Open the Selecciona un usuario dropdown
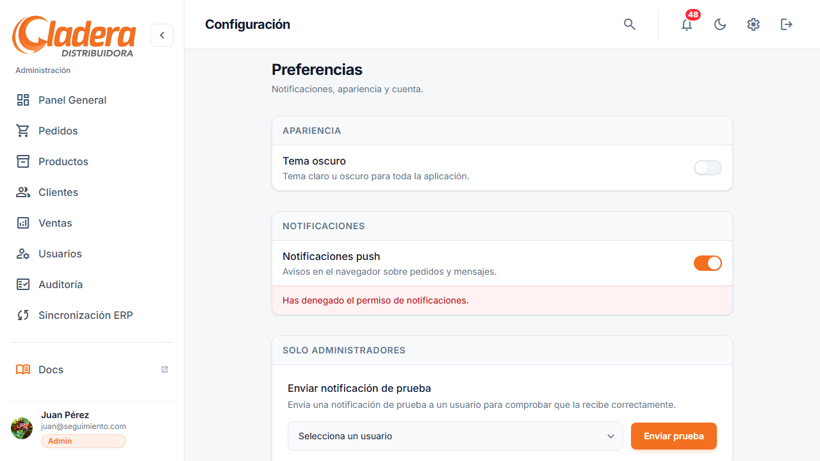The width and height of the screenshot is (820, 461). point(455,436)
